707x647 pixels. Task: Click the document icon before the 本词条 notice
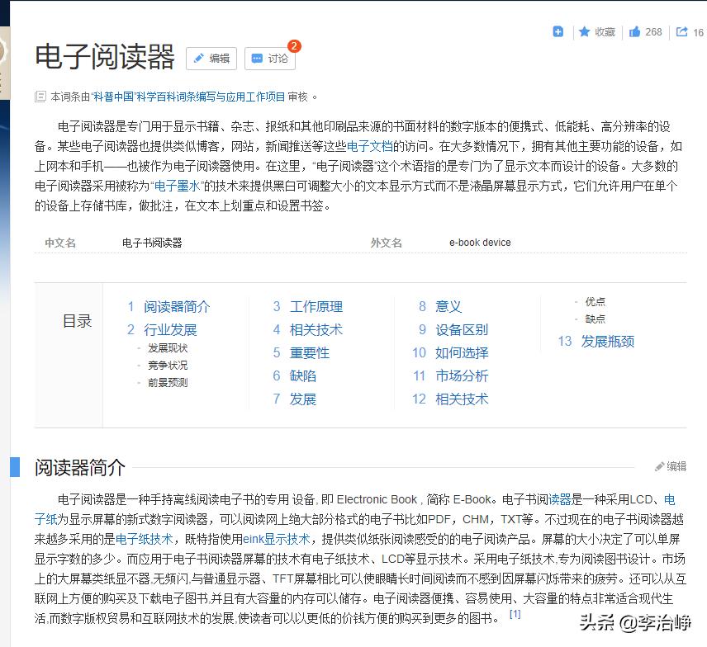click(x=40, y=96)
